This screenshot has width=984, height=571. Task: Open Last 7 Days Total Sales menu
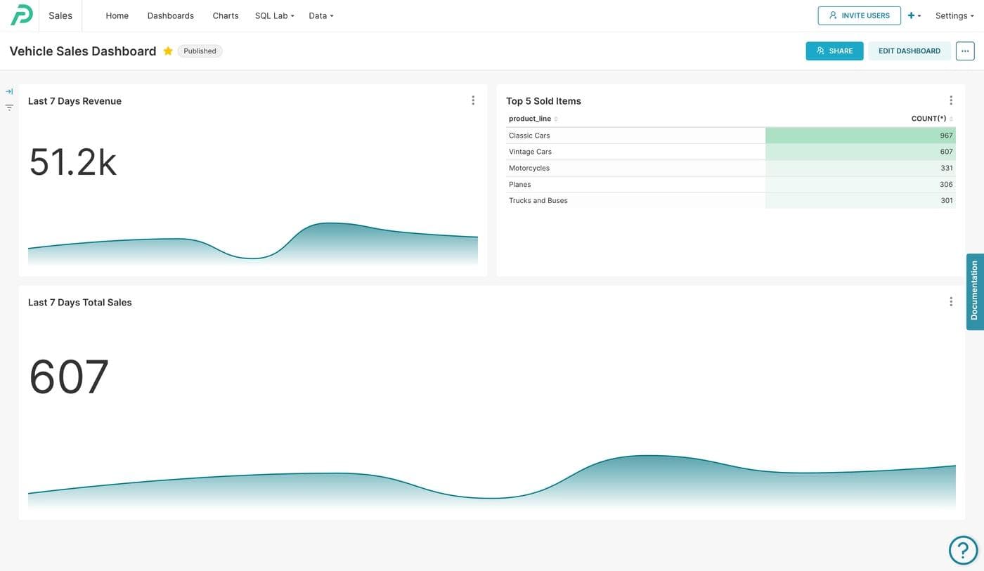tap(951, 302)
